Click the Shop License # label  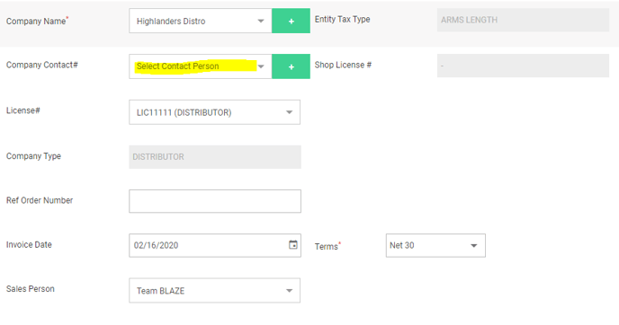coord(343,65)
